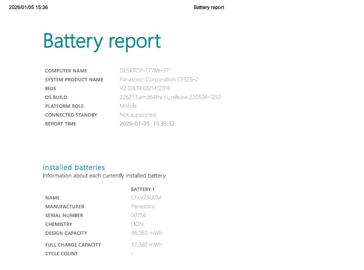Click the 2026/01/05 15:36 print timestamp
This screenshot has width=364, height=270.
pyautogui.click(x=28, y=7)
